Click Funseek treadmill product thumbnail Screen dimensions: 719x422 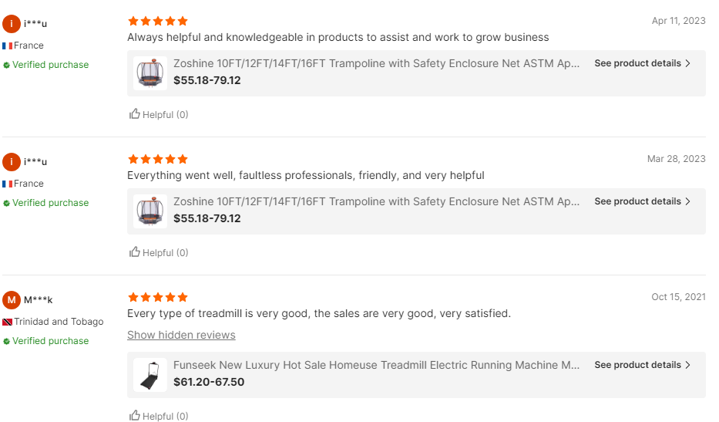pyautogui.click(x=150, y=375)
